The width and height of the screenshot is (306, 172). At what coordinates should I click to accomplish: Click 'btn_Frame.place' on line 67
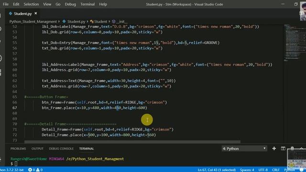(58, 107)
